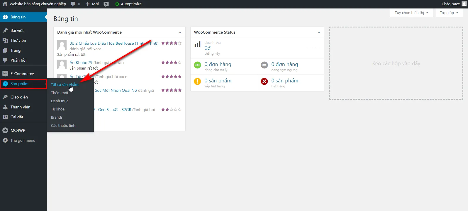Click the Trang pages icon
This screenshot has height=211, width=468.
pyautogui.click(x=5, y=50)
